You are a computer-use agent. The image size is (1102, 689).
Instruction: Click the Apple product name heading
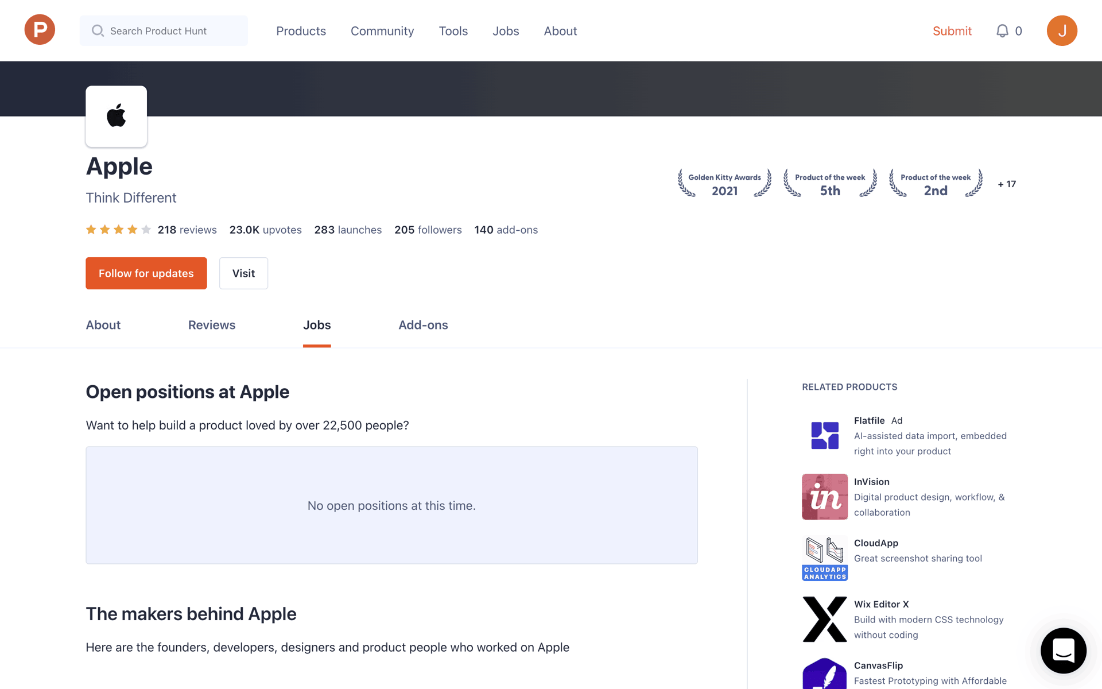tap(119, 167)
